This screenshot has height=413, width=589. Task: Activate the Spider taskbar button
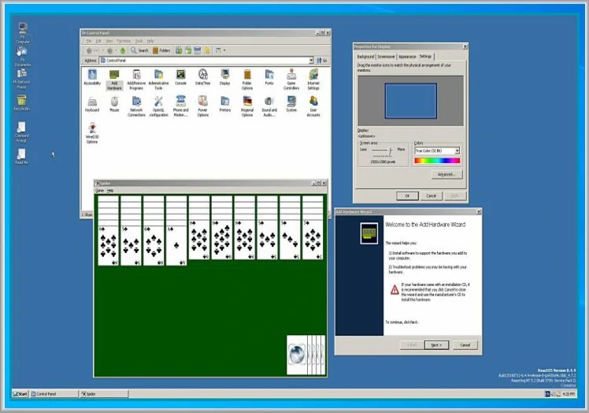104,394
